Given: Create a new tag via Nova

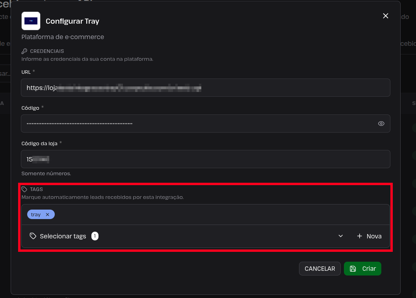Looking at the screenshot, I should click(x=369, y=236).
